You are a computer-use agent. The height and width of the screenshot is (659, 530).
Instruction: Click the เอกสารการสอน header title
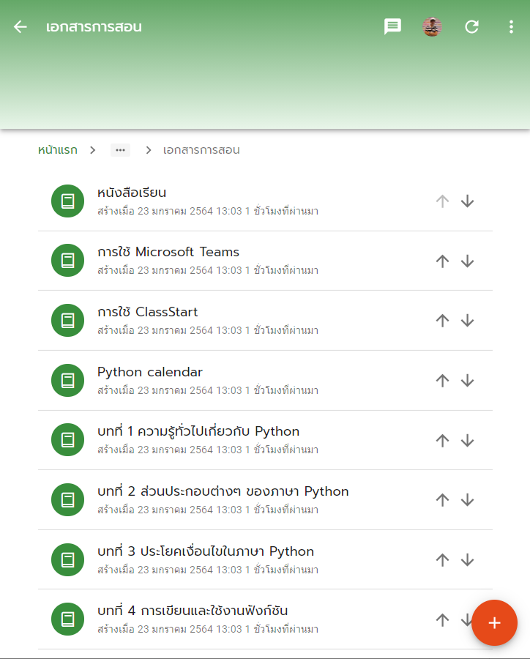click(x=94, y=27)
